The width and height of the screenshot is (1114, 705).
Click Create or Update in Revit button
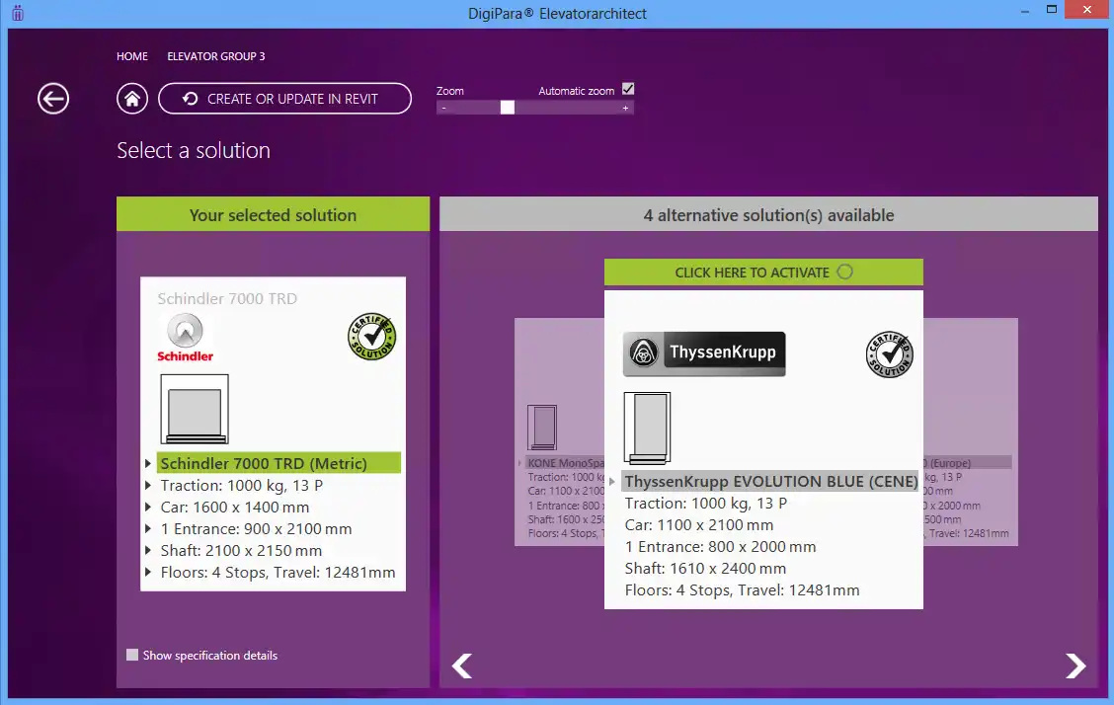coord(284,99)
